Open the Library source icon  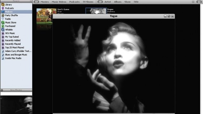pyautogui.click(x=3, y=5)
